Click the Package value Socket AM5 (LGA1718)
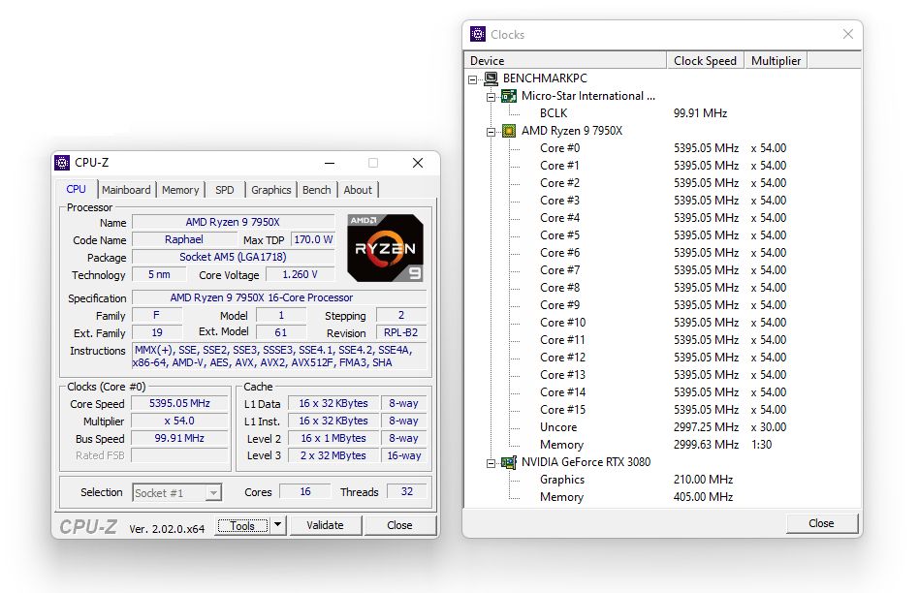This screenshot has width=919, height=593. 233,257
